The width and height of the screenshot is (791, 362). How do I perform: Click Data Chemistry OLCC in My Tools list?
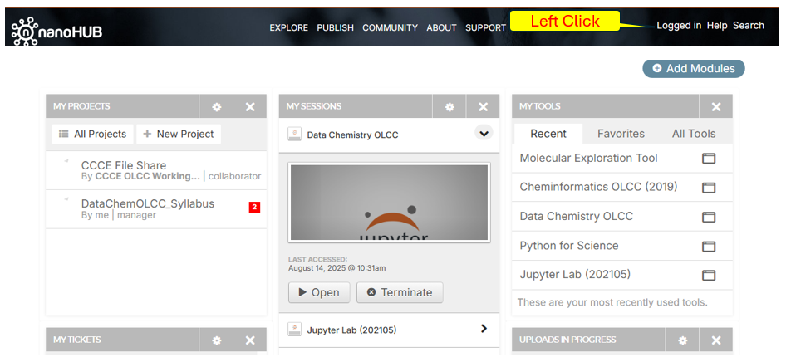(576, 217)
